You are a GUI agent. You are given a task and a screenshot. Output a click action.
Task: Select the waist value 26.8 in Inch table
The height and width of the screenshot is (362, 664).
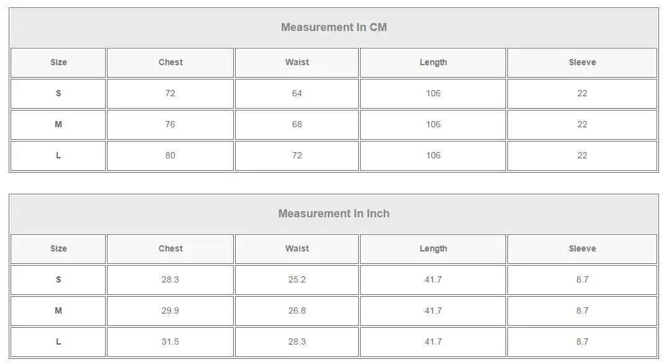tap(297, 310)
